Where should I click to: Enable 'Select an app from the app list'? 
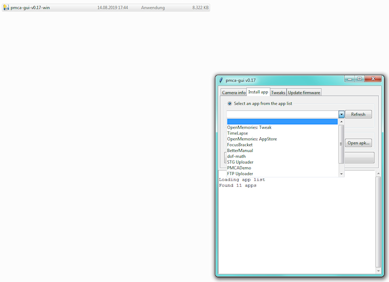pos(230,103)
